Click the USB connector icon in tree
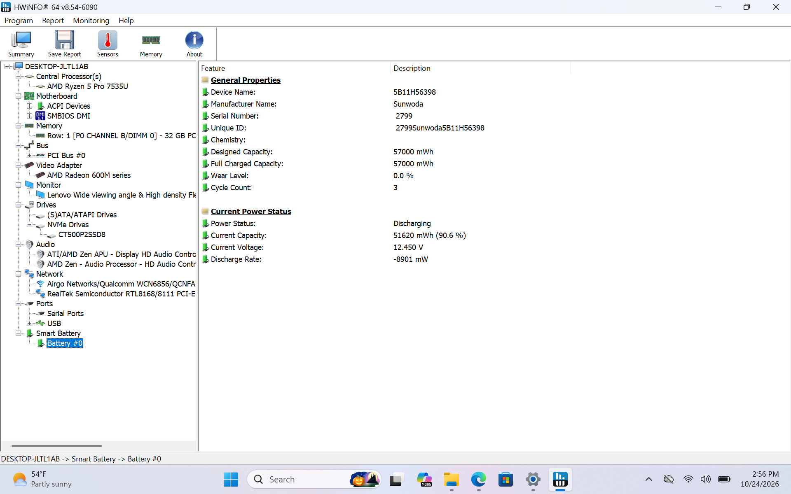Image resolution: width=791 pixels, height=494 pixels. click(40, 323)
